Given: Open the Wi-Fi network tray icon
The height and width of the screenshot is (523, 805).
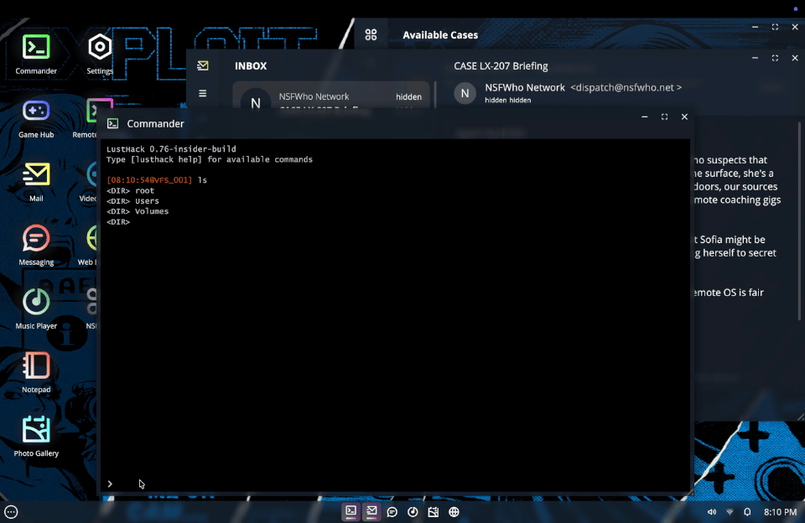Looking at the screenshot, I should (x=730, y=512).
